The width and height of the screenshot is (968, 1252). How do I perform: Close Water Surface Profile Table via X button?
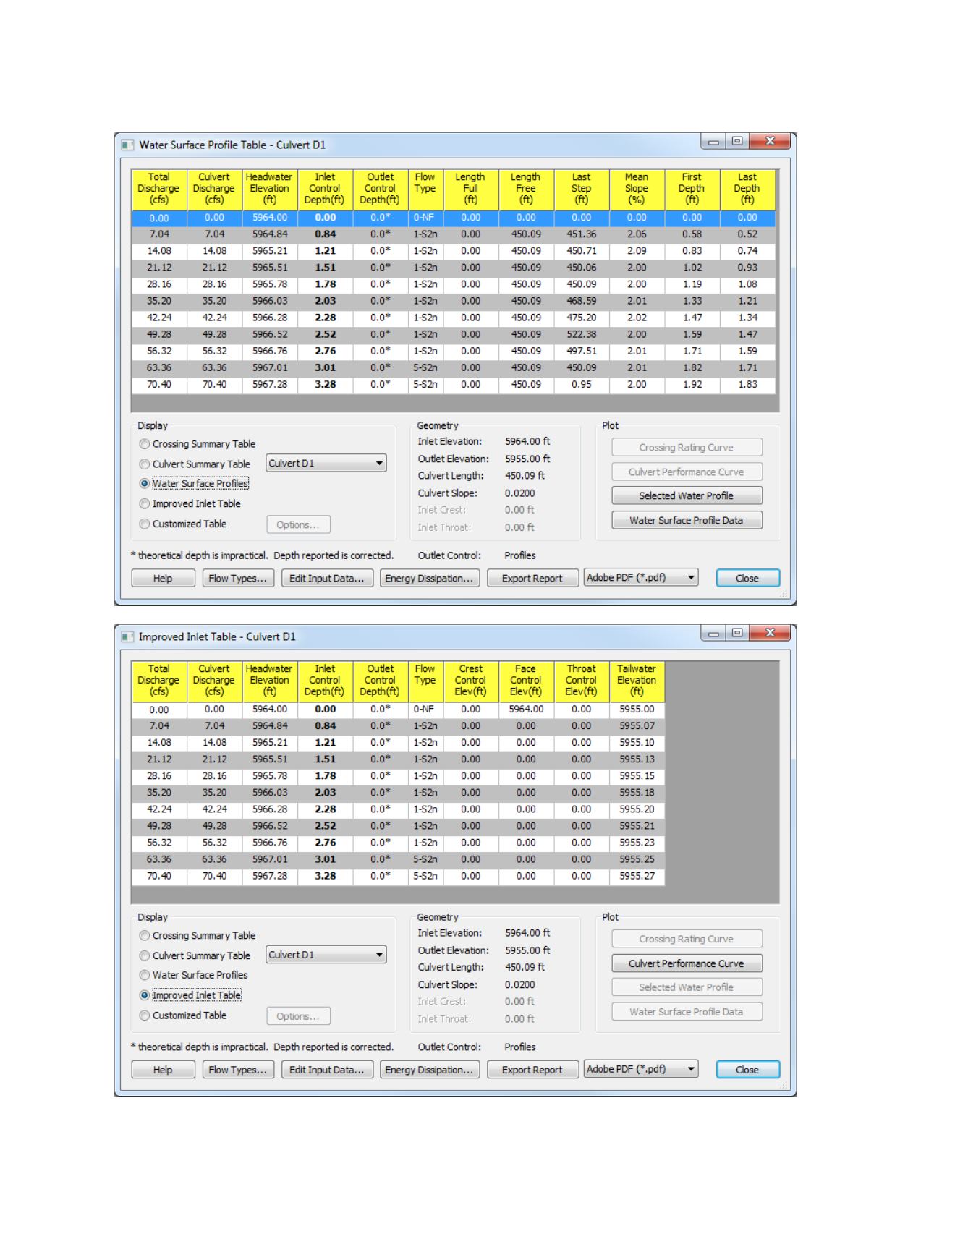(770, 142)
